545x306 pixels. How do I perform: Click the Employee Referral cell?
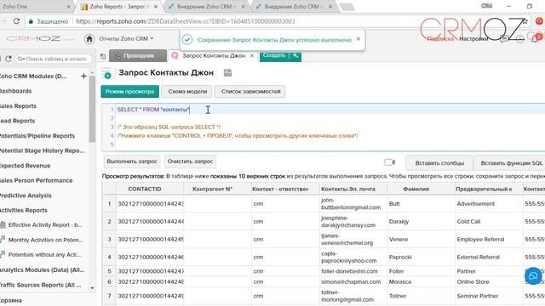point(488,240)
